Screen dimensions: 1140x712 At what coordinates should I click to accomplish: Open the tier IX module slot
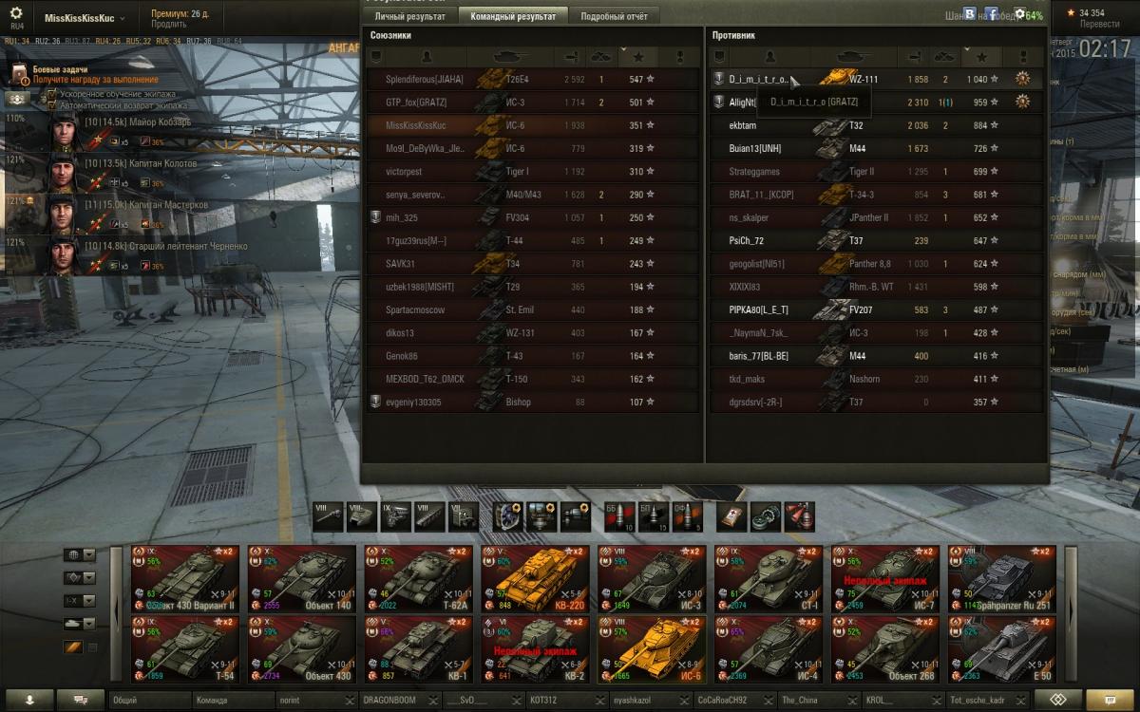pos(395,515)
